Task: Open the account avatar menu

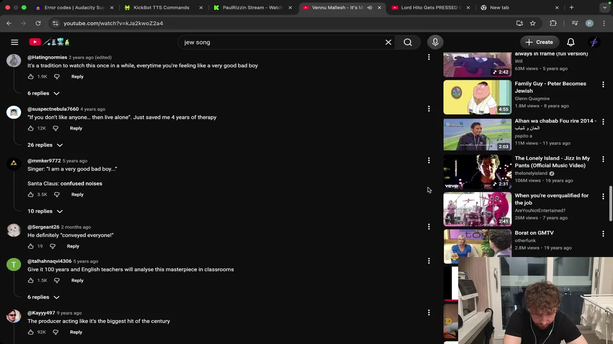Action: tap(594, 42)
